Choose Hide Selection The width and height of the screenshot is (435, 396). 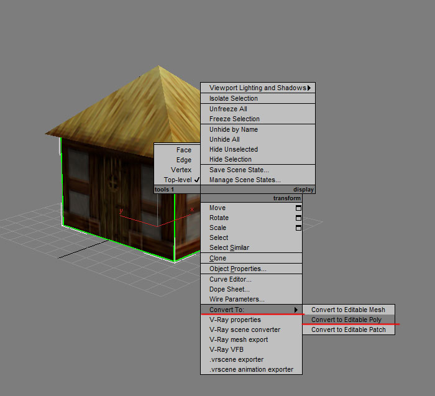[x=258, y=159]
